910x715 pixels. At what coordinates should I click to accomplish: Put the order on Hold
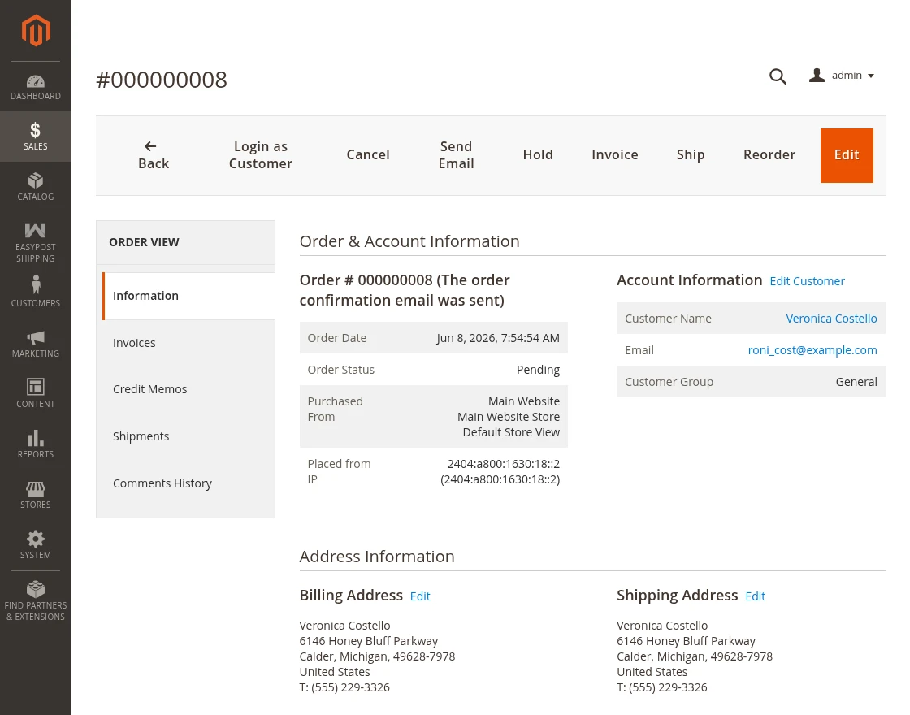coord(538,155)
